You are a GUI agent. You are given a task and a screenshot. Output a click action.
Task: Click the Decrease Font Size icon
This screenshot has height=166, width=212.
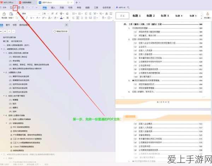point(57,14)
